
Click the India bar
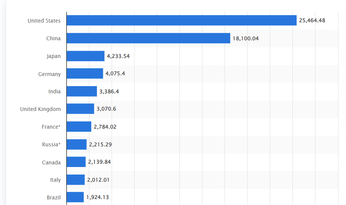tap(82, 91)
